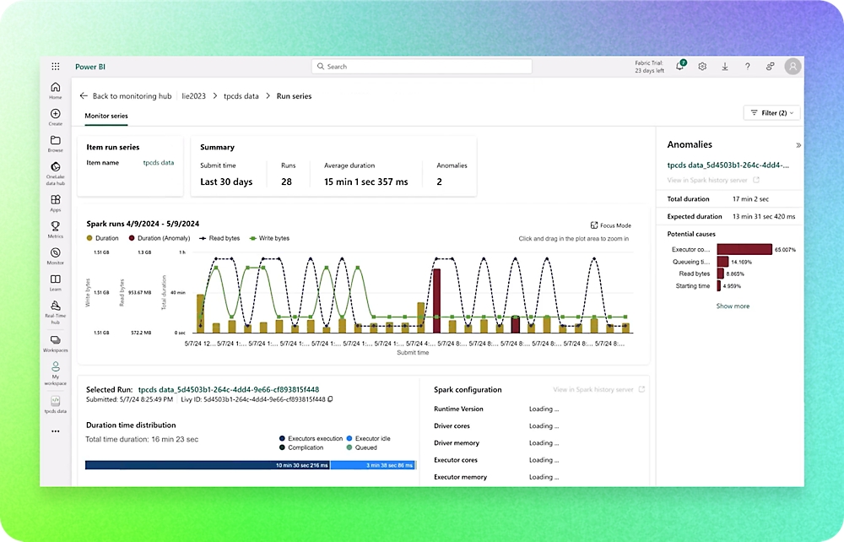This screenshot has width=844, height=542.
Task: Expand potential causes with Show more
Action: [x=733, y=306]
